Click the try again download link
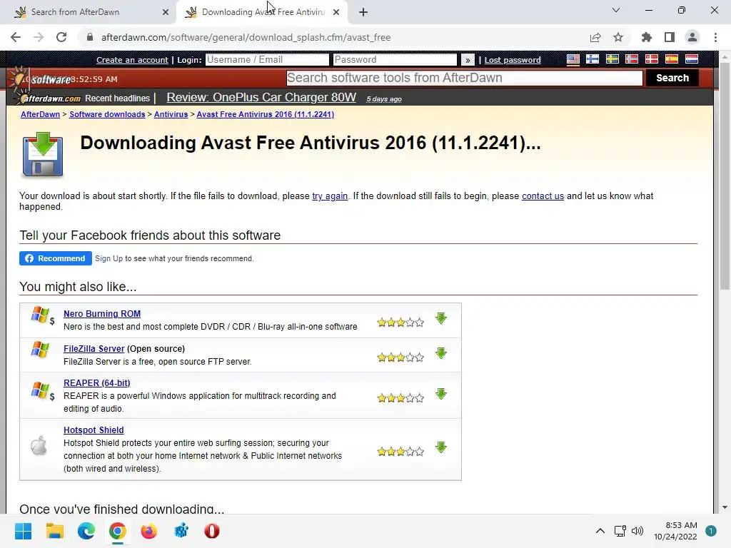Screen dimensions: 731x548 pyautogui.click(x=330, y=196)
